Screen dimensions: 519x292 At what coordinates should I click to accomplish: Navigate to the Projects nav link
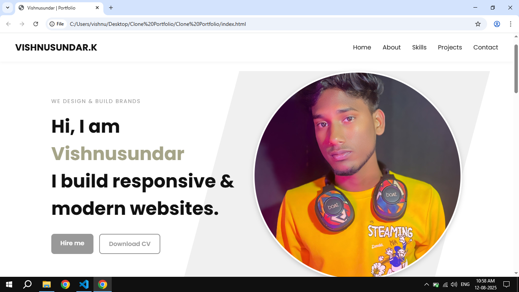tap(450, 48)
